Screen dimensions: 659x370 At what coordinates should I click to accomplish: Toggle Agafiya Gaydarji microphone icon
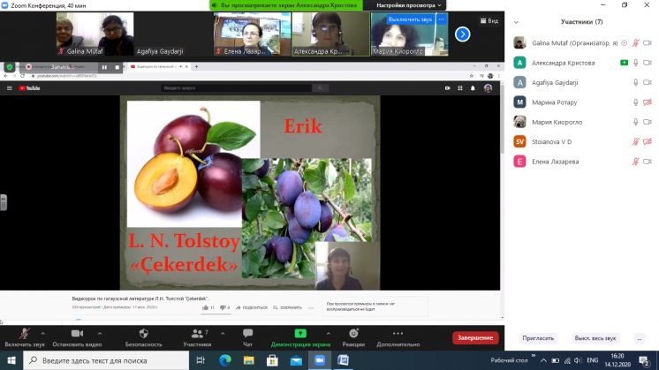635,82
